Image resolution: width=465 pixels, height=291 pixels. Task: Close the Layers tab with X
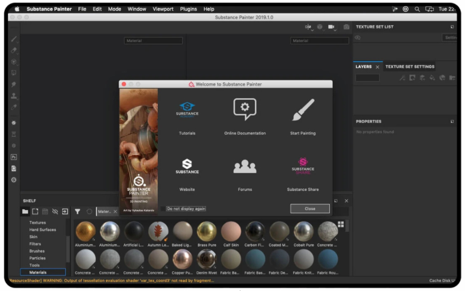tap(377, 67)
